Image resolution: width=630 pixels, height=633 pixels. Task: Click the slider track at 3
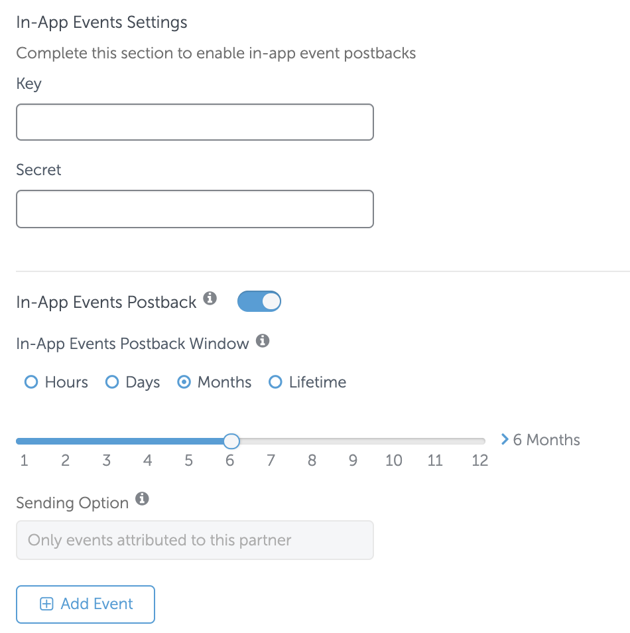pos(107,441)
